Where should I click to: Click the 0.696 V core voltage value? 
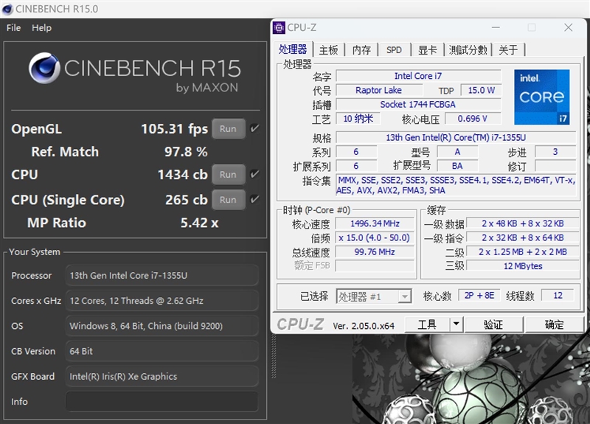(473, 119)
